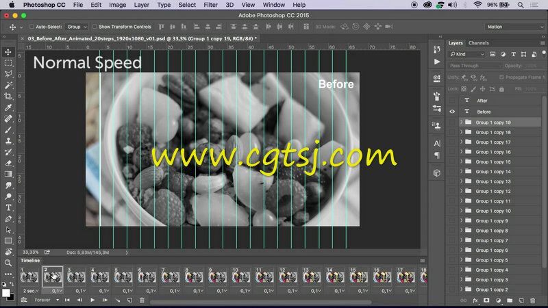548x308 pixels.
Task: Open the Pass Through blend mode dropdown
Action: pyautogui.click(x=475, y=66)
